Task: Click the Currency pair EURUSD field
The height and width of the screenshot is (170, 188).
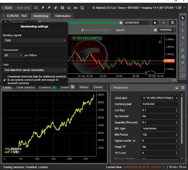Action: (159, 104)
